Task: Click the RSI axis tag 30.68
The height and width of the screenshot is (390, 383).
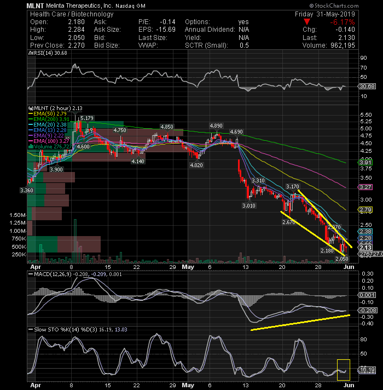Action: click(367, 87)
